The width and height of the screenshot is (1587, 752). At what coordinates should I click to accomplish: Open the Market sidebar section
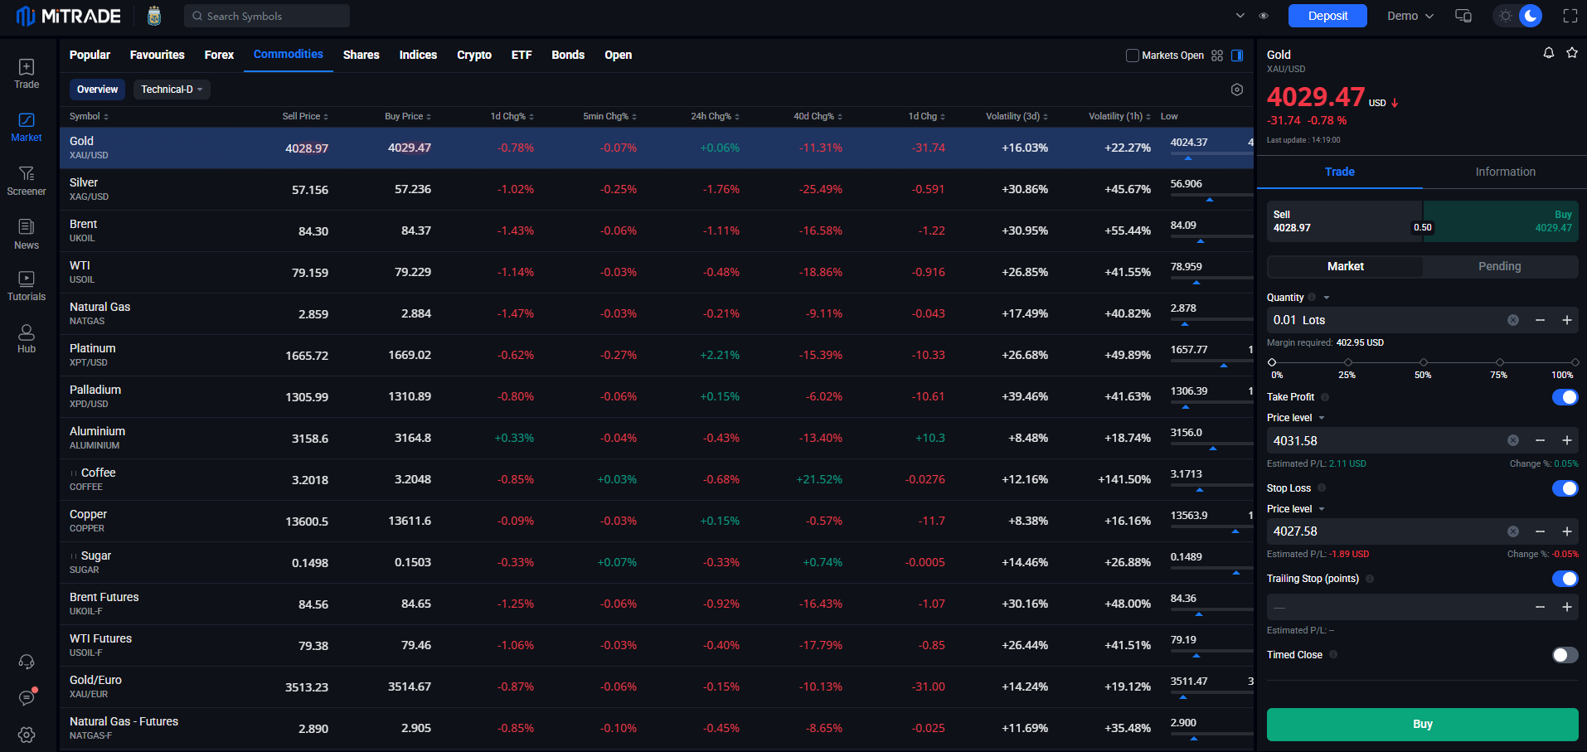(x=27, y=128)
